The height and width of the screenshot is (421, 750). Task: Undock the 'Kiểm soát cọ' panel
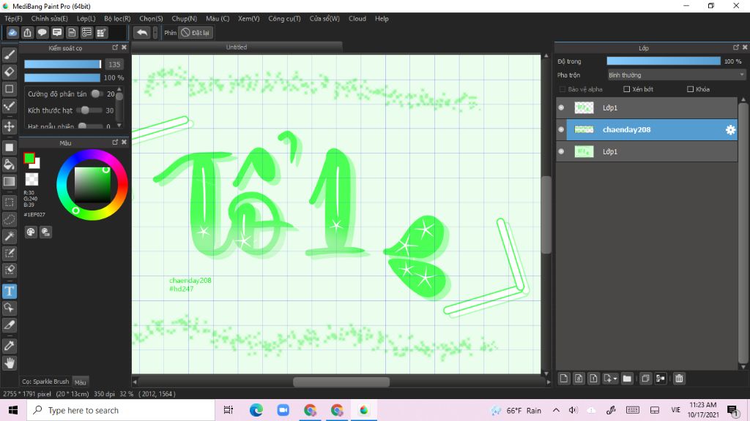115,48
